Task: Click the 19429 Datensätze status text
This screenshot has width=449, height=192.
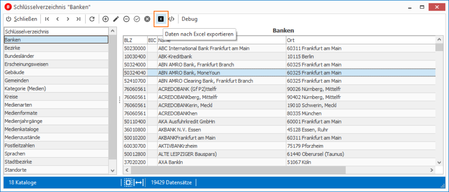Action: pyautogui.click(x=171, y=182)
